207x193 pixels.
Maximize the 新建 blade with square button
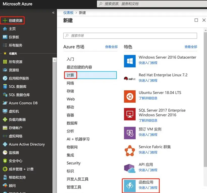196,20
